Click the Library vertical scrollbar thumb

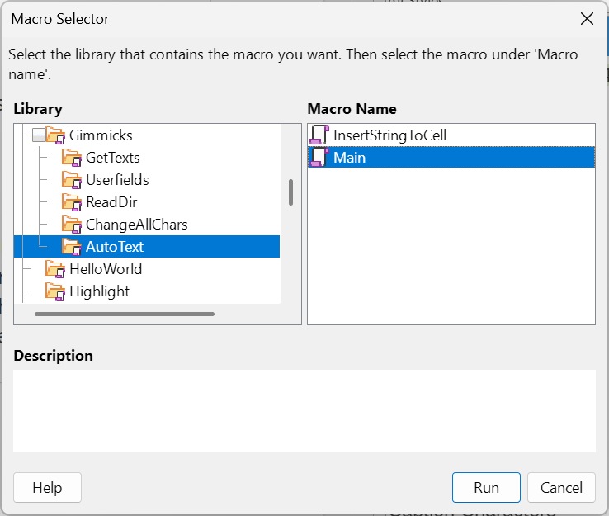click(x=291, y=192)
